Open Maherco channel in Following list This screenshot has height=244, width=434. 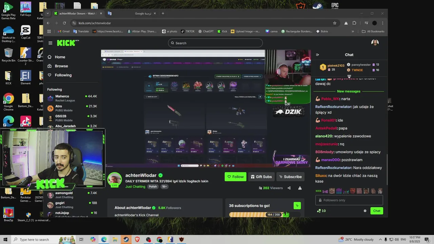[73, 98]
